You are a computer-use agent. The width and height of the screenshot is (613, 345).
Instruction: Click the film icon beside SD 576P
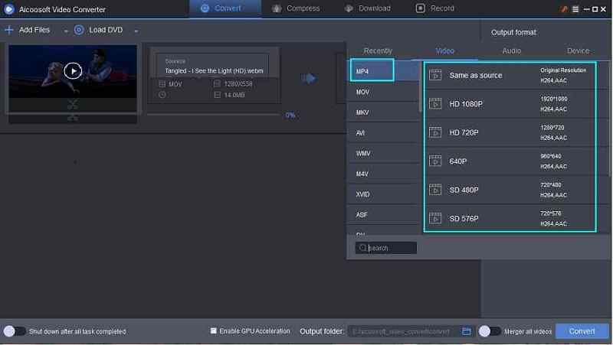coord(435,218)
